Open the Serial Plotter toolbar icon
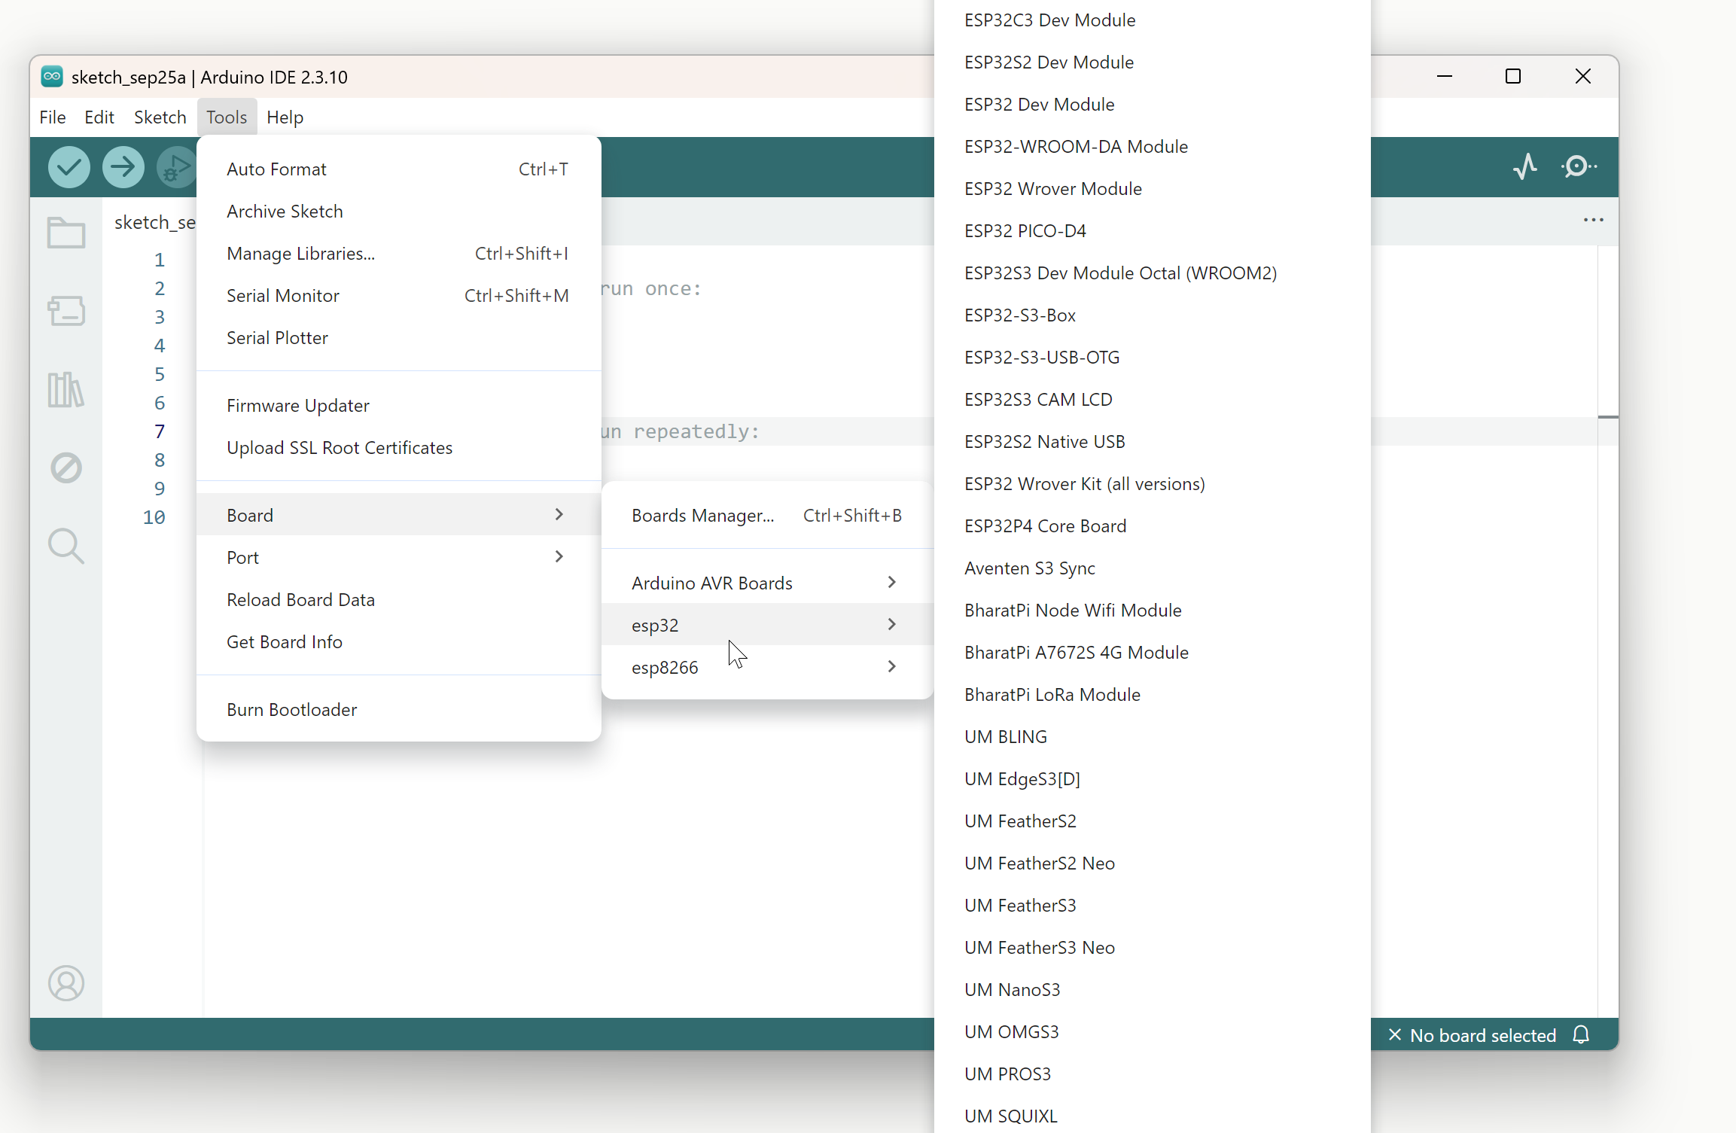The width and height of the screenshot is (1736, 1133). [x=1525, y=166]
